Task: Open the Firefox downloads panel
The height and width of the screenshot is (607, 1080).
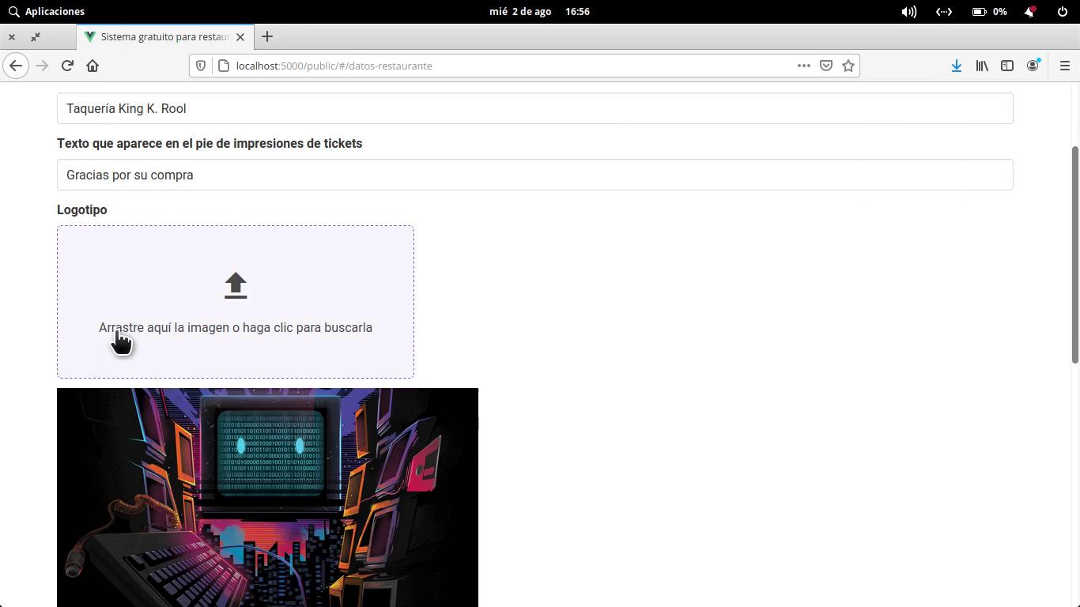Action: tap(956, 66)
